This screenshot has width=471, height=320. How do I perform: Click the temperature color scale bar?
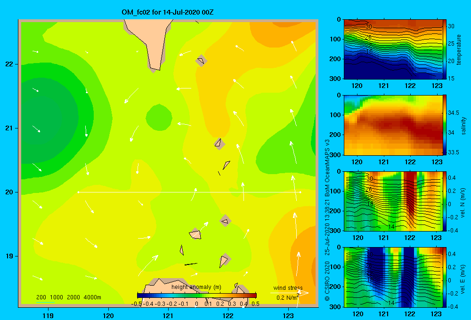(445, 49)
